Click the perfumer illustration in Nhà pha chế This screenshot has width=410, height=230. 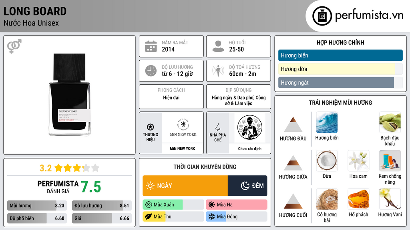coord(250,127)
